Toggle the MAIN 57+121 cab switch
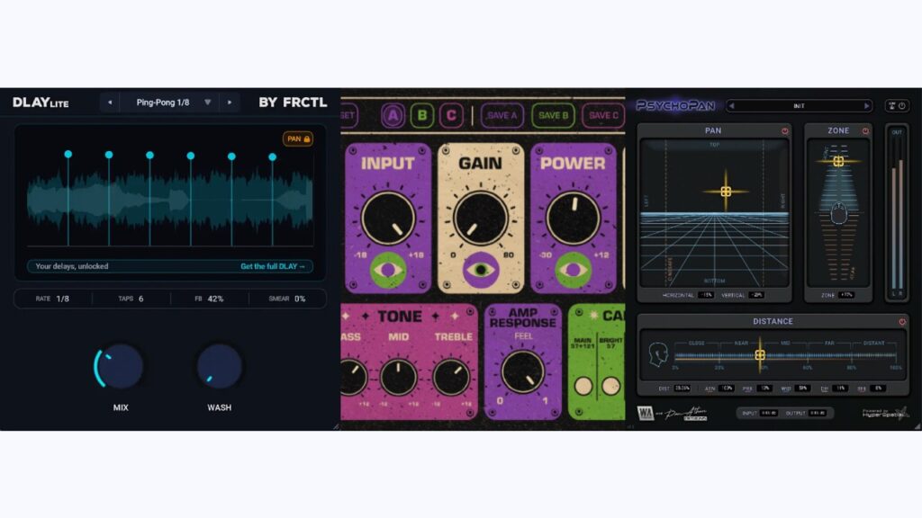This screenshot has width=922, height=518. pos(583,386)
